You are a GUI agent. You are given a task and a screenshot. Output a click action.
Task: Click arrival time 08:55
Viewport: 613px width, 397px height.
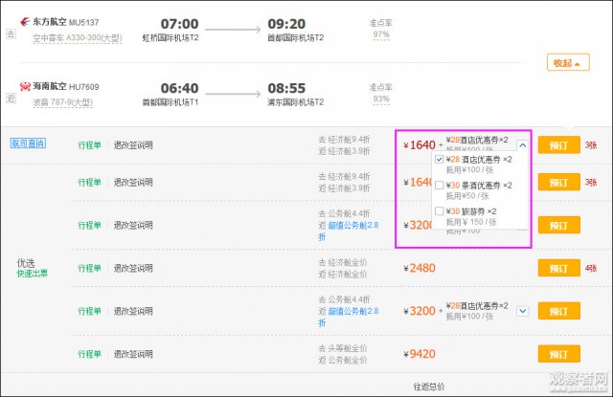pyautogui.click(x=286, y=88)
